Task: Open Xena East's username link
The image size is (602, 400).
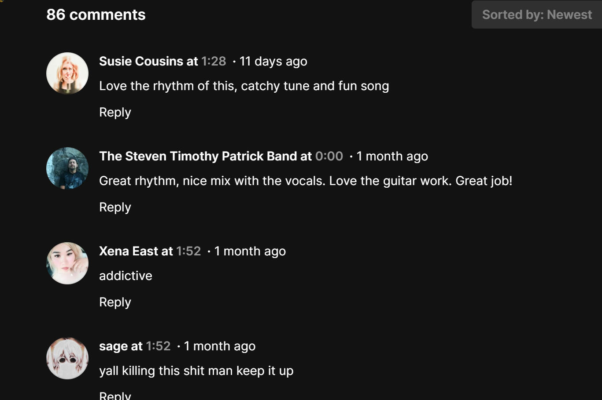Action: coord(129,251)
